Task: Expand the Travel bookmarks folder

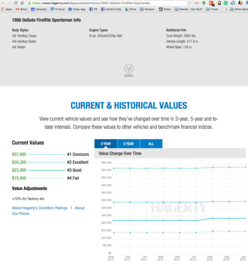Action: point(212,9)
